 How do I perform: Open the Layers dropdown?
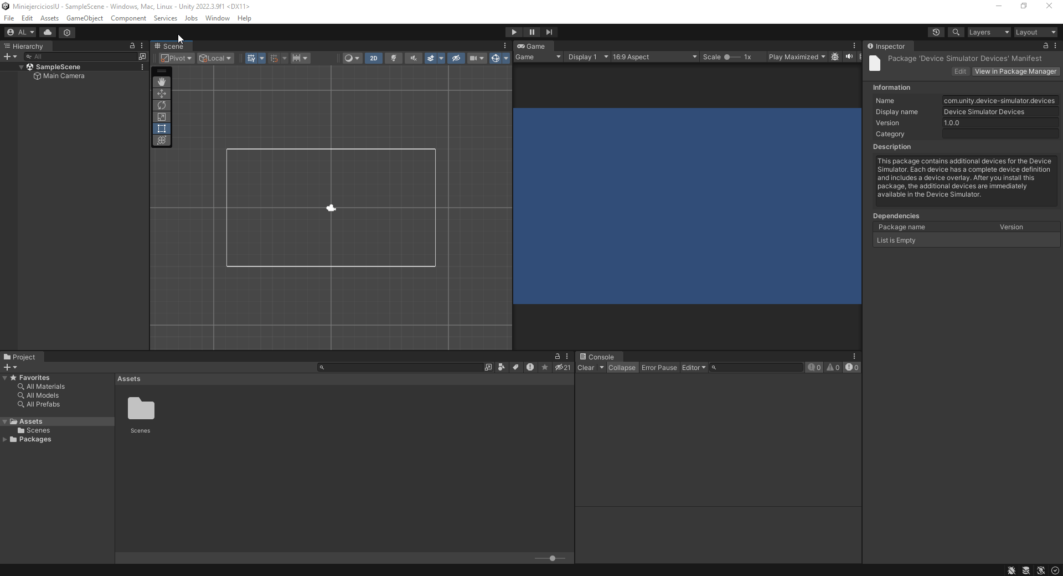click(x=988, y=32)
